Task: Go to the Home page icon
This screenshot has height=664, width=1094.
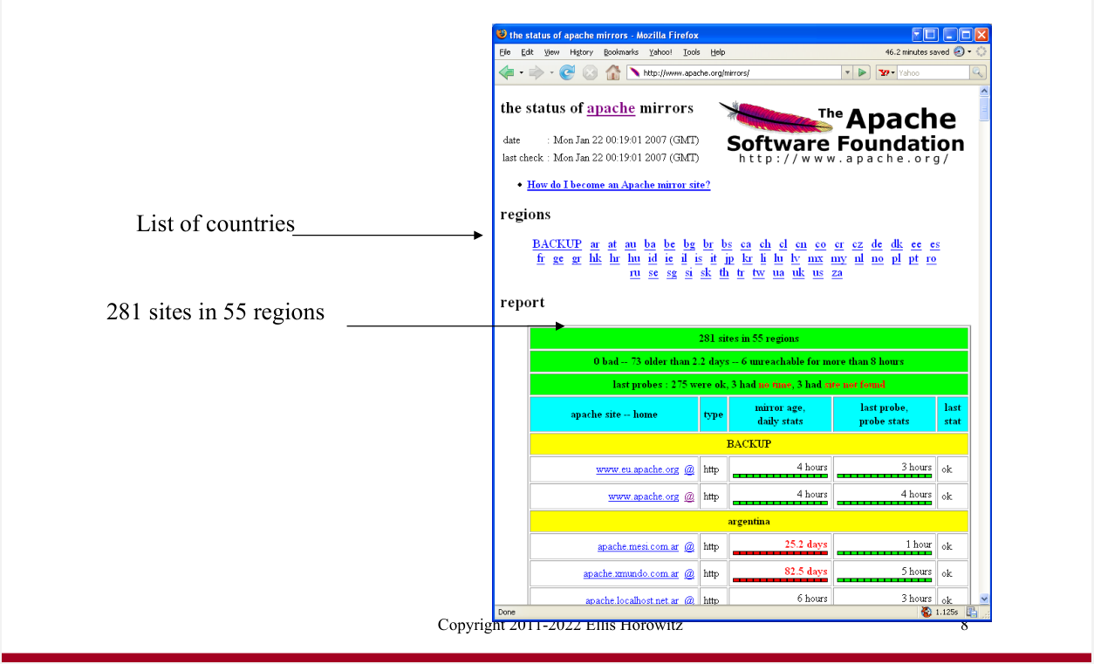Action: 612,72
